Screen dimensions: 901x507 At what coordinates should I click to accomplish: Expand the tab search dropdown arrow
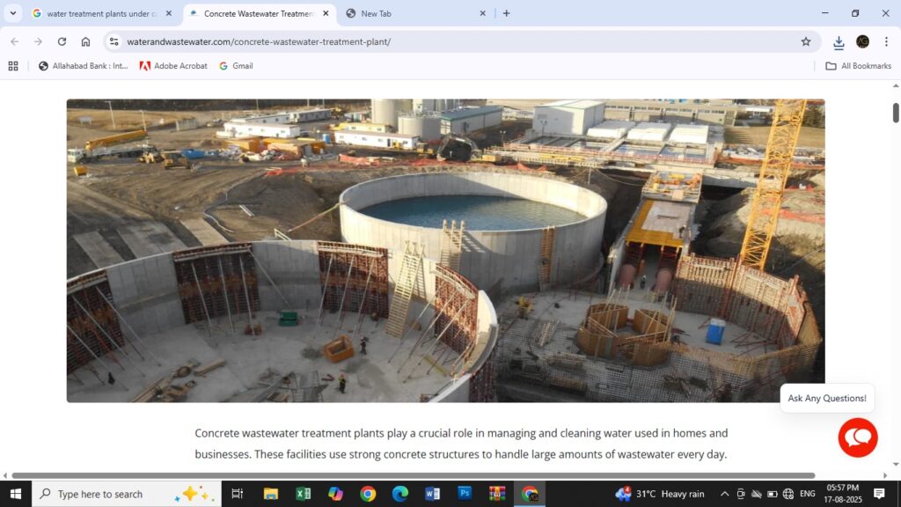coord(12,13)
